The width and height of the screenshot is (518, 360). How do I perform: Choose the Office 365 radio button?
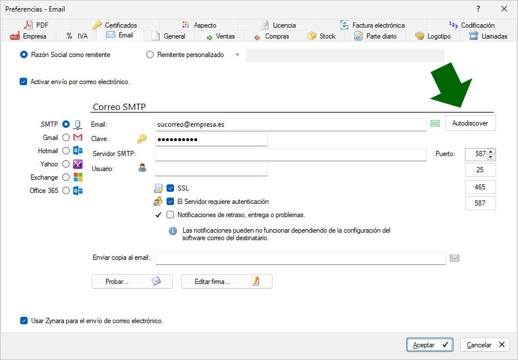(66, 191)
